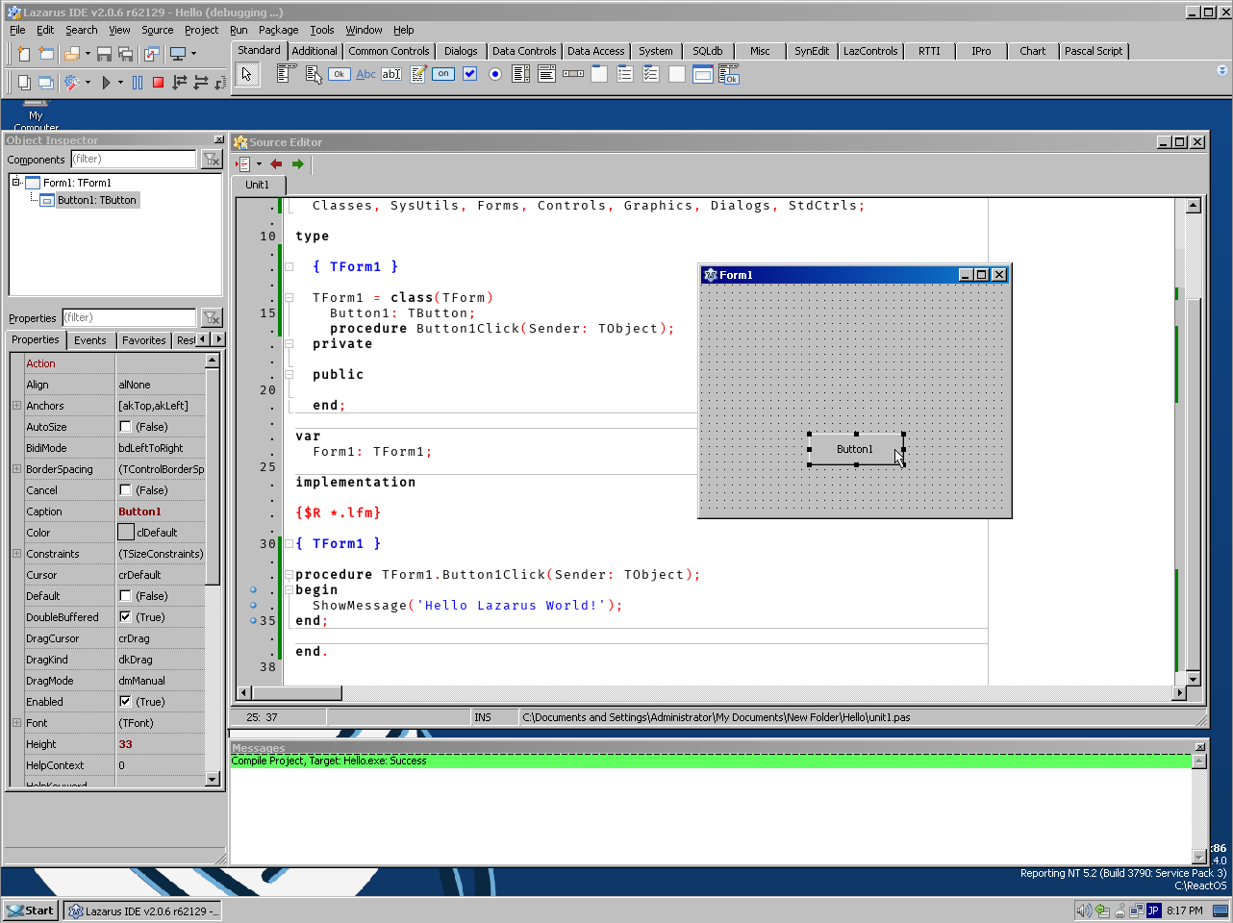1233x923 pixels.
Task: Expand the Font property node
Action: [16, 723]
